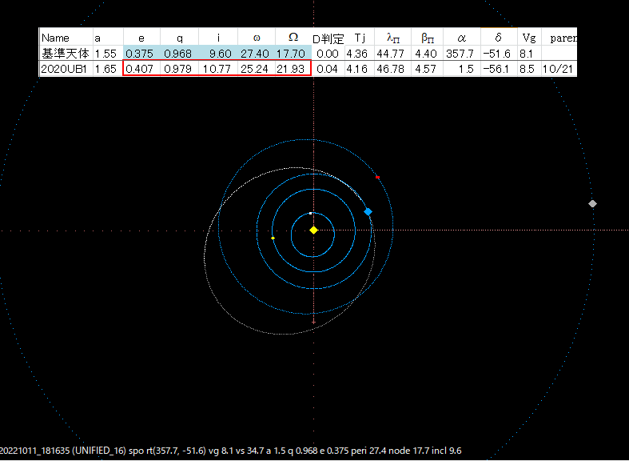Click the 0.979 perihelion cell
The height and width of the screenshot is (461, 629).
[180, 69]
